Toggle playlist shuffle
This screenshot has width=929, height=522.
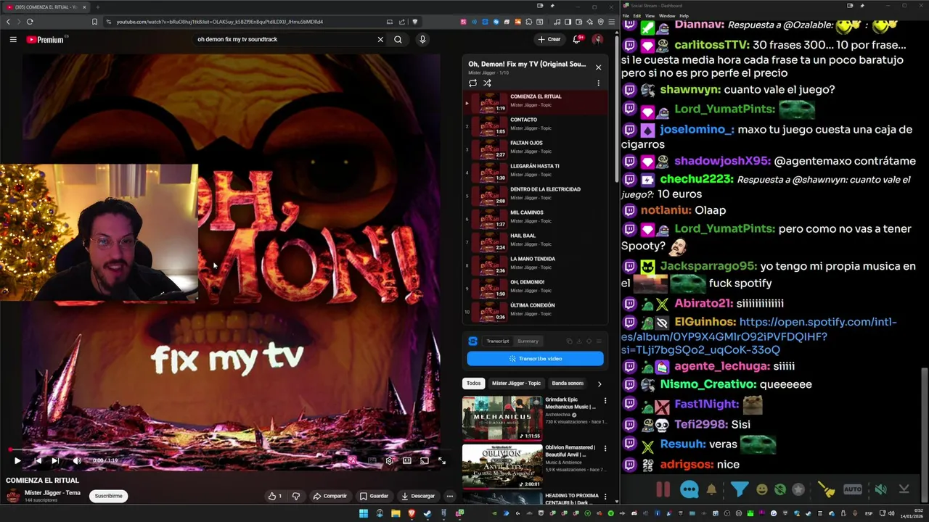point(487,83)
